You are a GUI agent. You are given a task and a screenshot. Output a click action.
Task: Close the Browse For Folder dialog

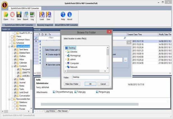[109, 32]
